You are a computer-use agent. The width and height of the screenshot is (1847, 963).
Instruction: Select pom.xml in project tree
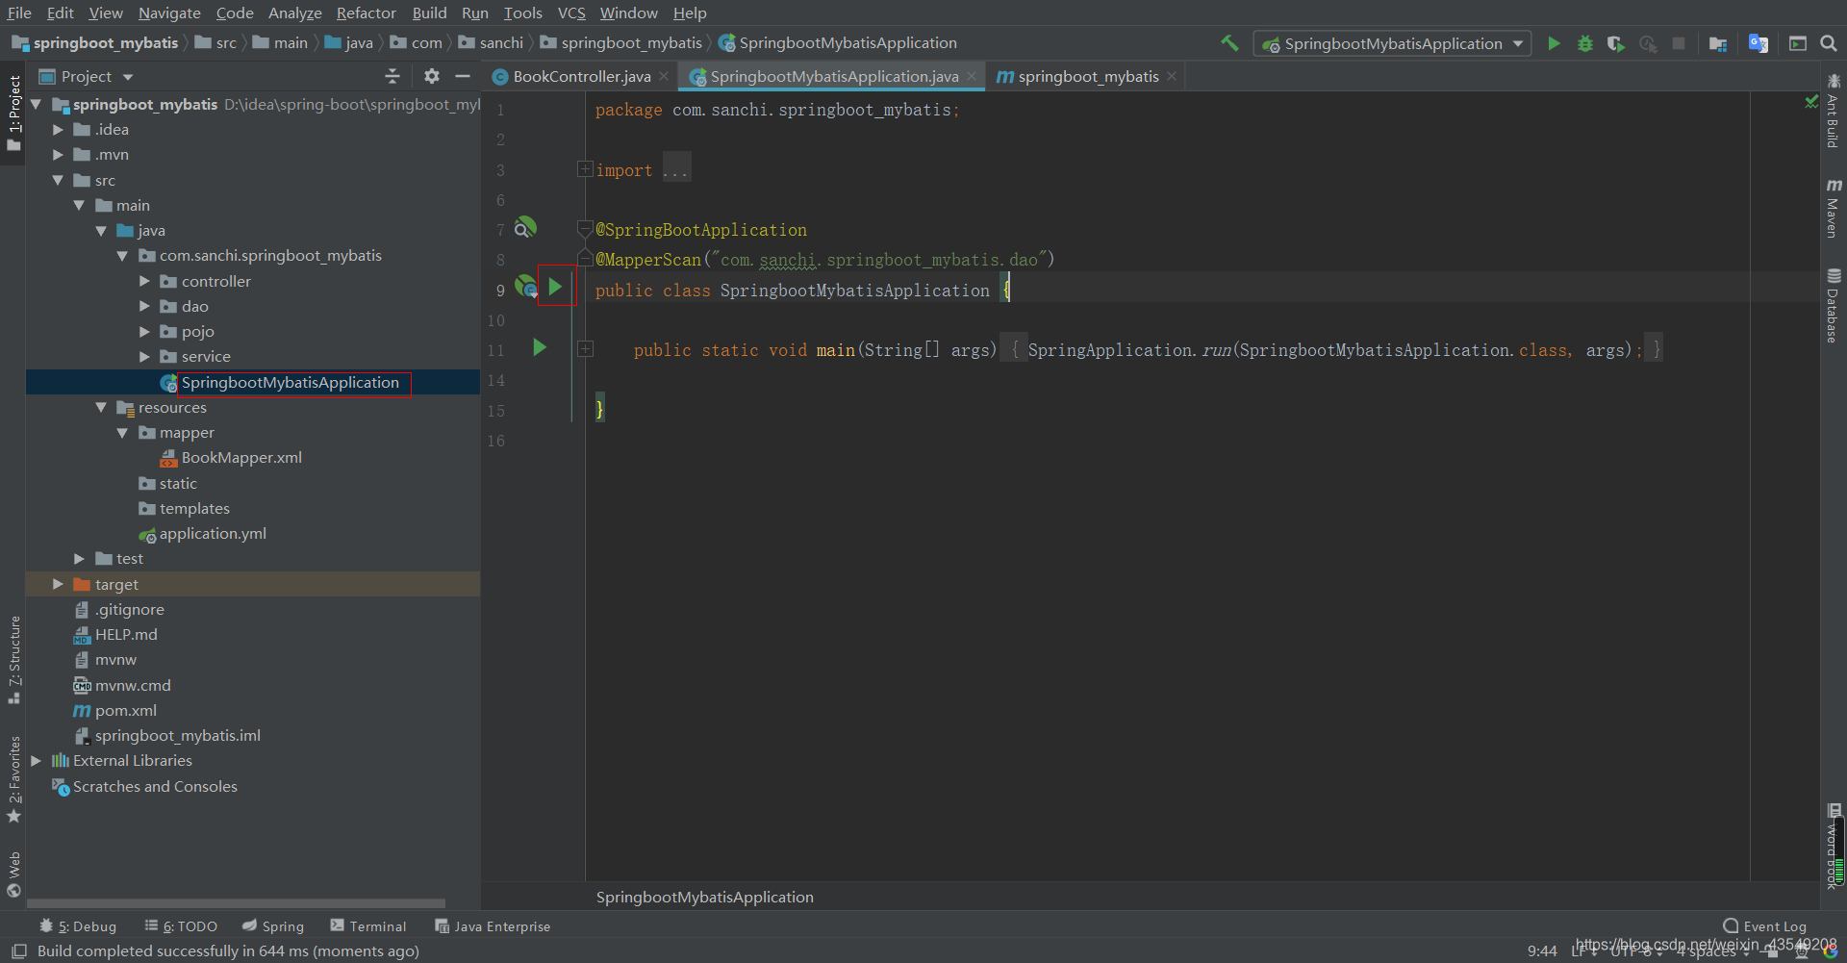point(125,711)
